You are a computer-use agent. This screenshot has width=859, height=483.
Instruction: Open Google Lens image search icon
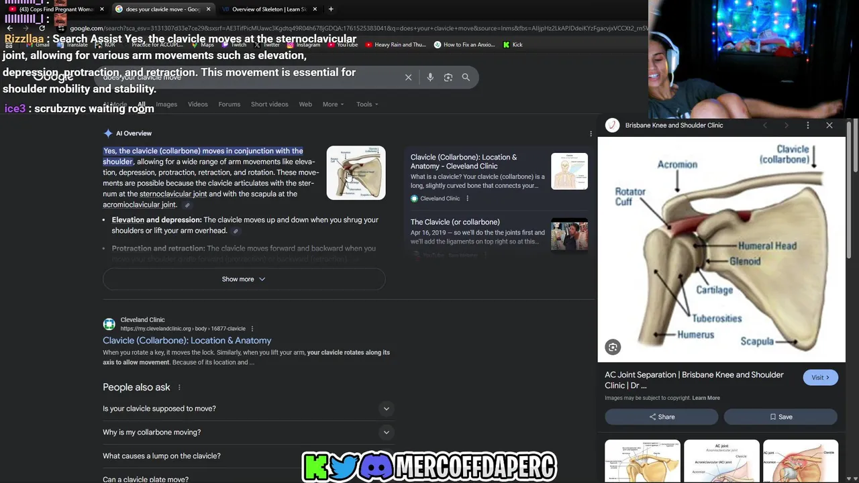click(448, 77)
